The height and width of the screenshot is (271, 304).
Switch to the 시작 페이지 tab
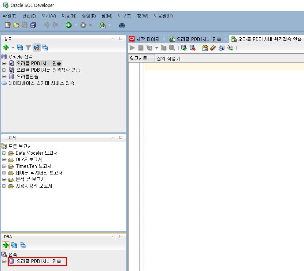(148, 39)
